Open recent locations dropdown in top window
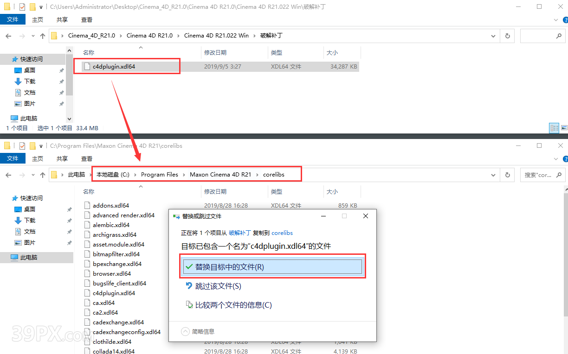Screen dimensions: 568x354 (x=32, y=36)
